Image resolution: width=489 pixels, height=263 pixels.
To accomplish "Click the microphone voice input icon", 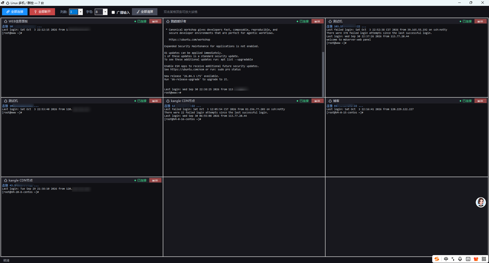I will tap(460, 259).
